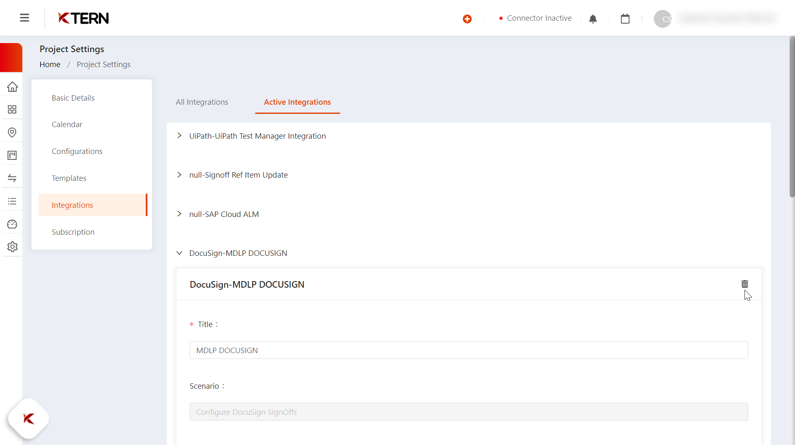
Task: Click UiPath-UiPath Test Manager Integration text
Action: (x=258, y=136)
